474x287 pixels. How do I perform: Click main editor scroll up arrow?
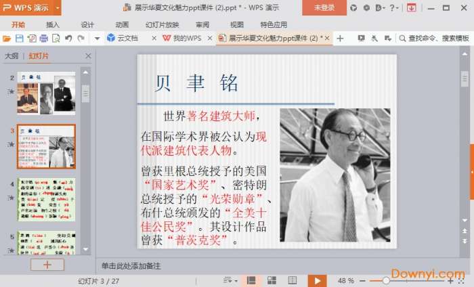point(465,53)
